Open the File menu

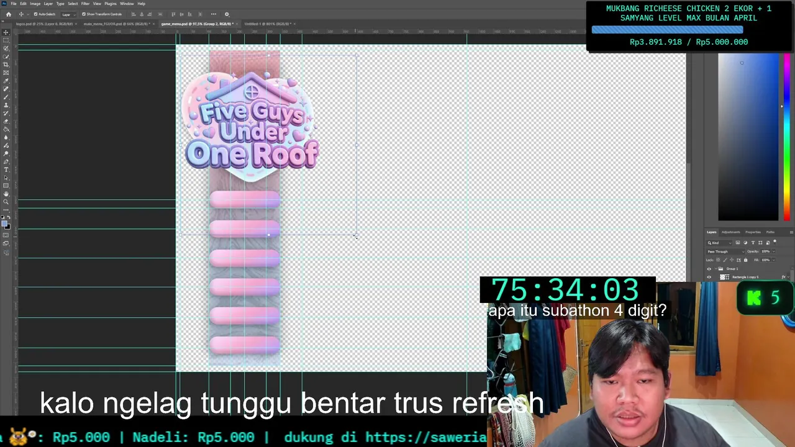[13, 4]
